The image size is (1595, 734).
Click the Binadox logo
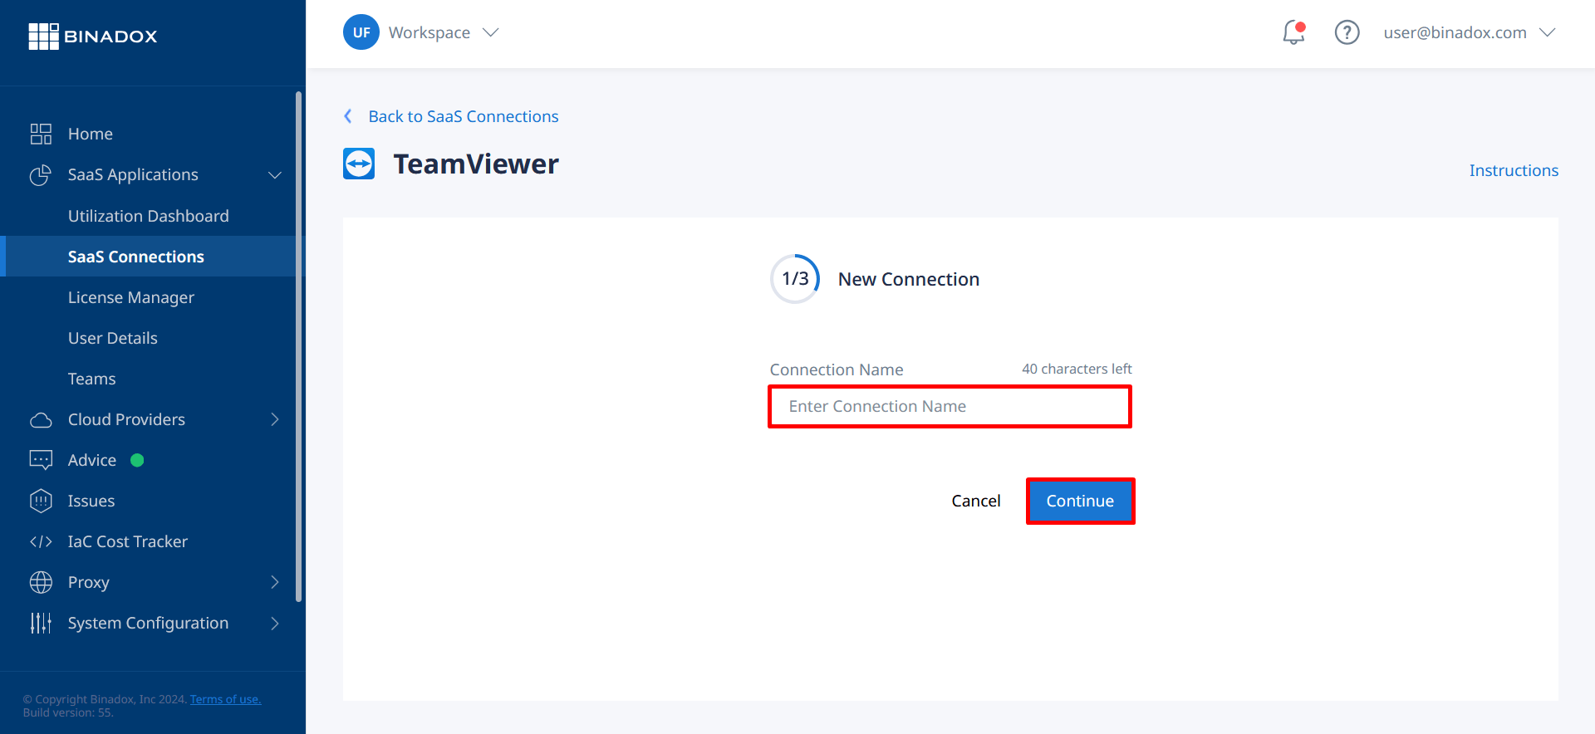point(93,37)
